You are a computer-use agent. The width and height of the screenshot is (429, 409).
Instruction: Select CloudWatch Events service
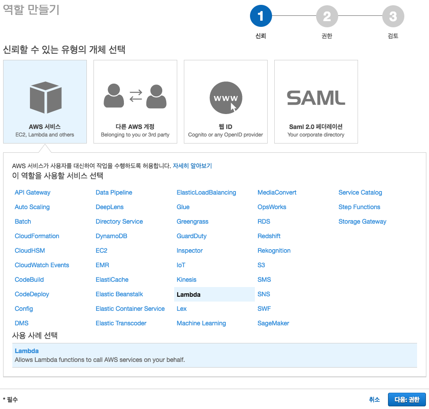click(42, 265)
